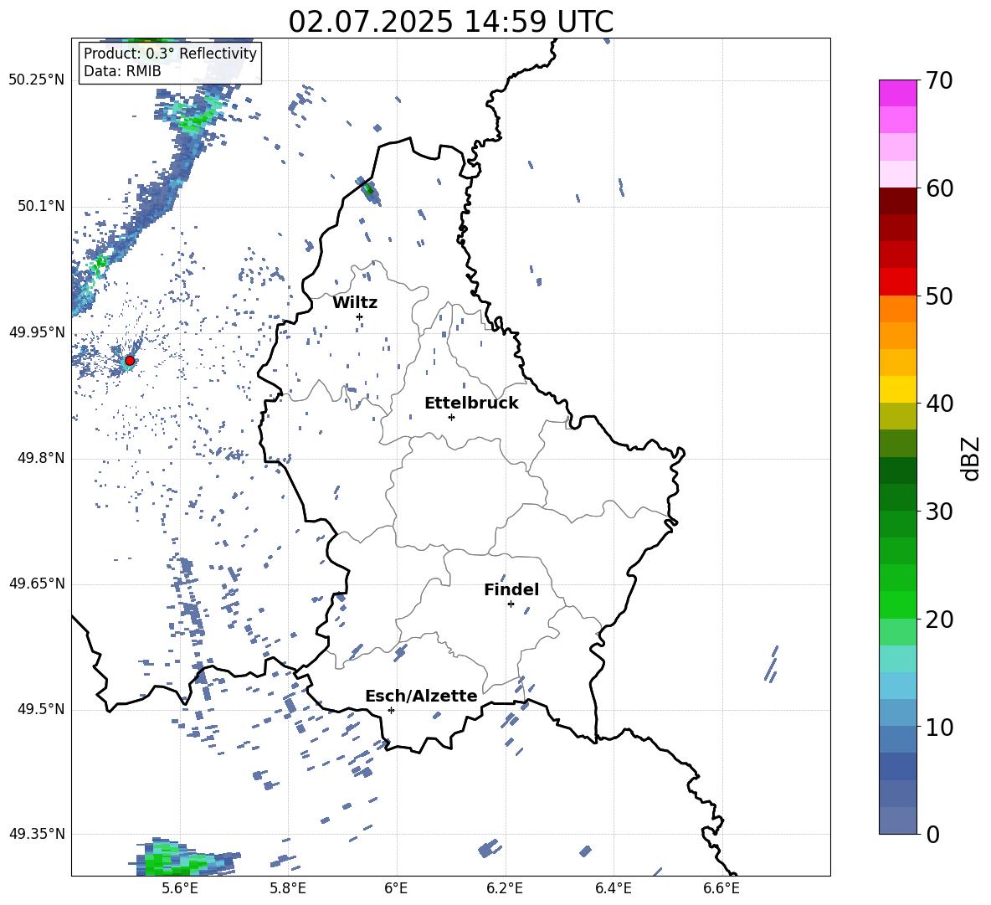Viewport: 991px width, 905px height.
Task: Click the '50.1°N' latitude tick label
Action: (41, 207)
